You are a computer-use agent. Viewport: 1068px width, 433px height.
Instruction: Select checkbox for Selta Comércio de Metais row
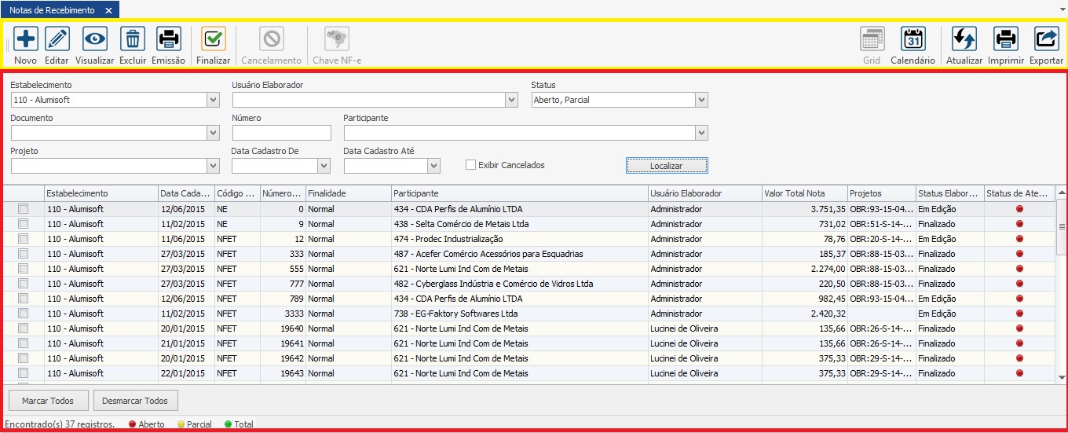(x=24, y=224)
